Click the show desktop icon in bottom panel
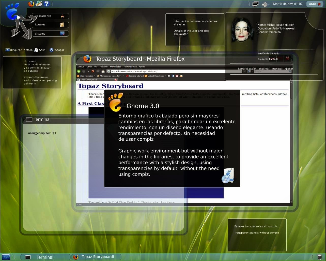 click(6, 257)
